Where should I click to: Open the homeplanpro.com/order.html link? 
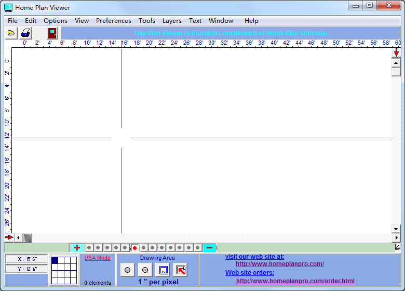295,281
